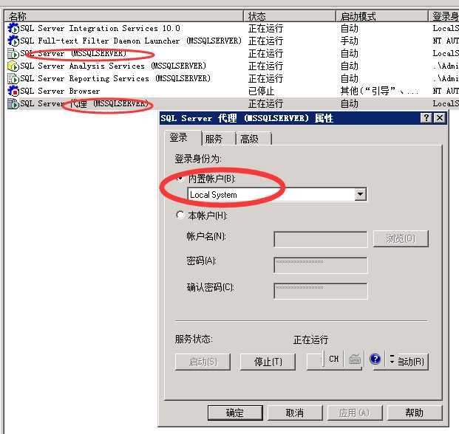Click the 停止(T) button
Screen dimensions: 459x434
click(x=268, y=362)
